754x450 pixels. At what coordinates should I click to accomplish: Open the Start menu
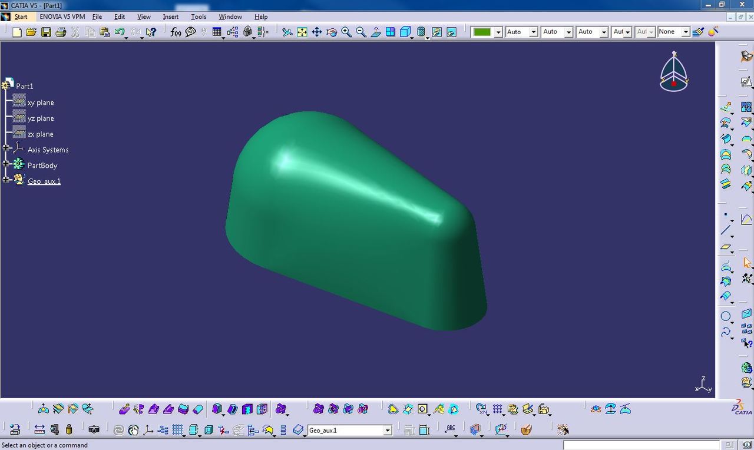[x=21, y=16]
